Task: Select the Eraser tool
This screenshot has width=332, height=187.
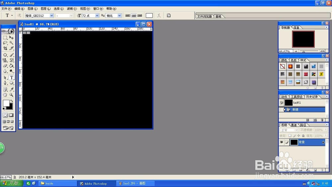Action: 5,66
